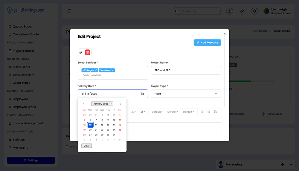Viewport: 299px width, 171px height.
Task: Click the OrganicRankings.com logo
Action: [x=25, y=10]
